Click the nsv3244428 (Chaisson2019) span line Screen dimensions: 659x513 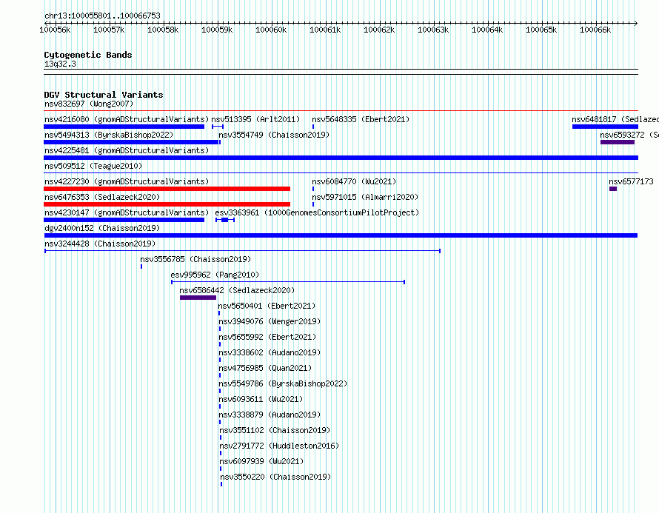pos(243,251)
